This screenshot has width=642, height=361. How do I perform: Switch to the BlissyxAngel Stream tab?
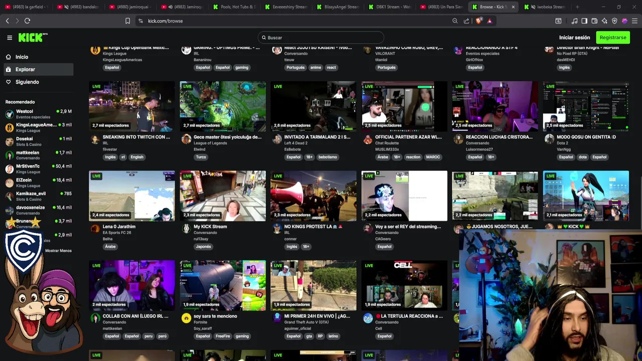pyautogui.click(x=338, y=7)
